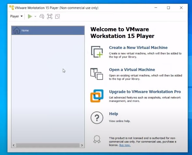Click 'Welcome to VMware Workstation 15 Player' heading
192x155 pixels.
[x=122, y=33]
